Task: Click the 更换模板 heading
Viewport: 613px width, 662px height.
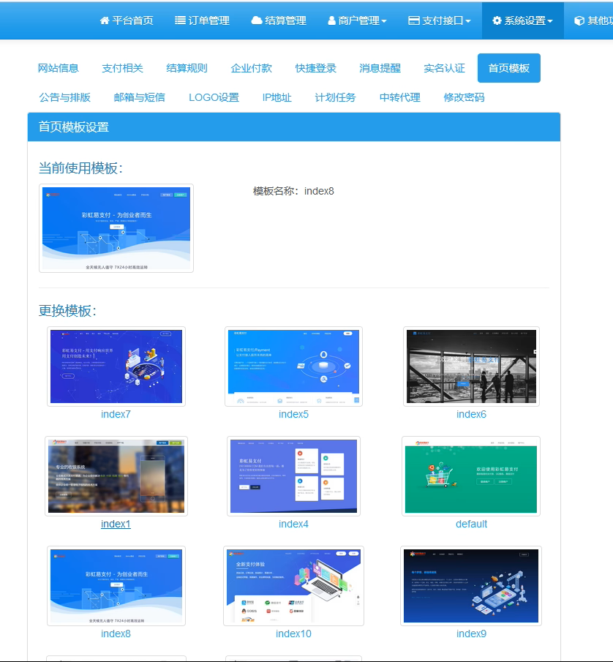Action: click(67, 311)
